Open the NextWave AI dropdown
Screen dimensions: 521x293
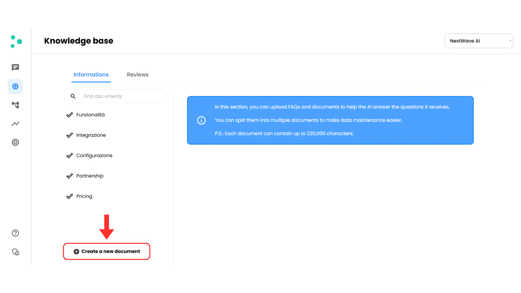tap(479, 41)
